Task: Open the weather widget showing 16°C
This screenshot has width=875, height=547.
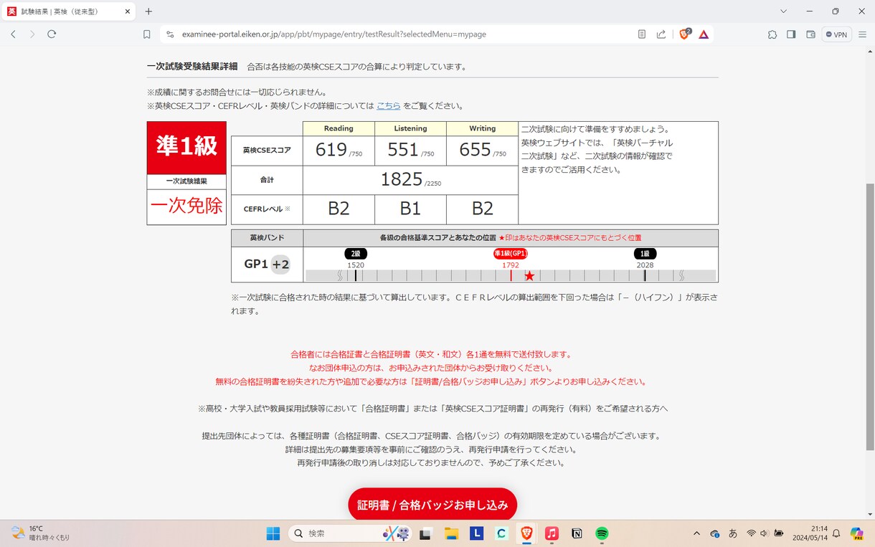Action: (41, 533)
